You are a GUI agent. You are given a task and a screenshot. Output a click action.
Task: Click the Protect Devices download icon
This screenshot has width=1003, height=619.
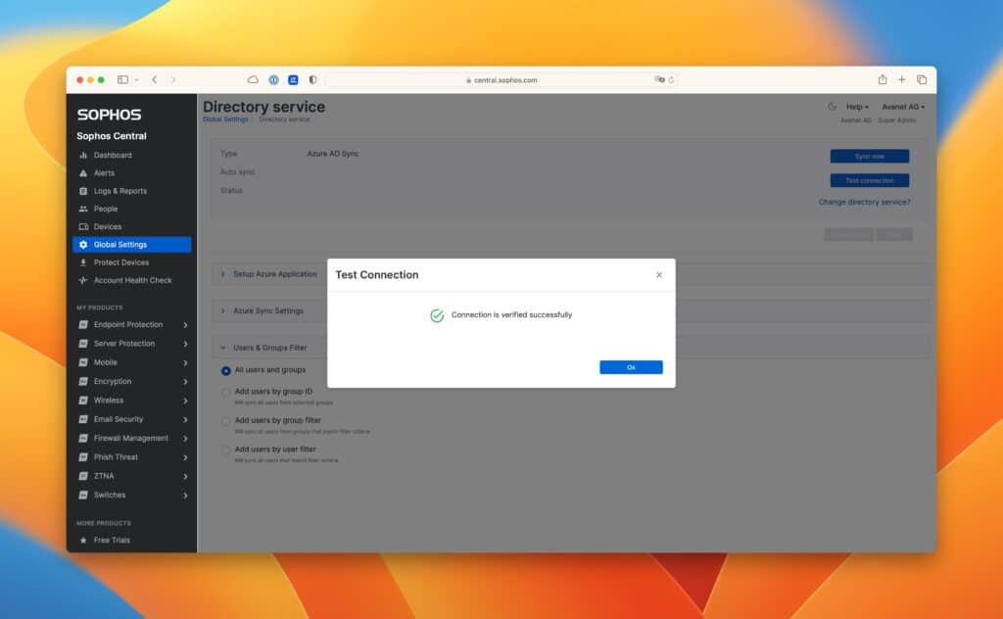[x=83, y=262]
